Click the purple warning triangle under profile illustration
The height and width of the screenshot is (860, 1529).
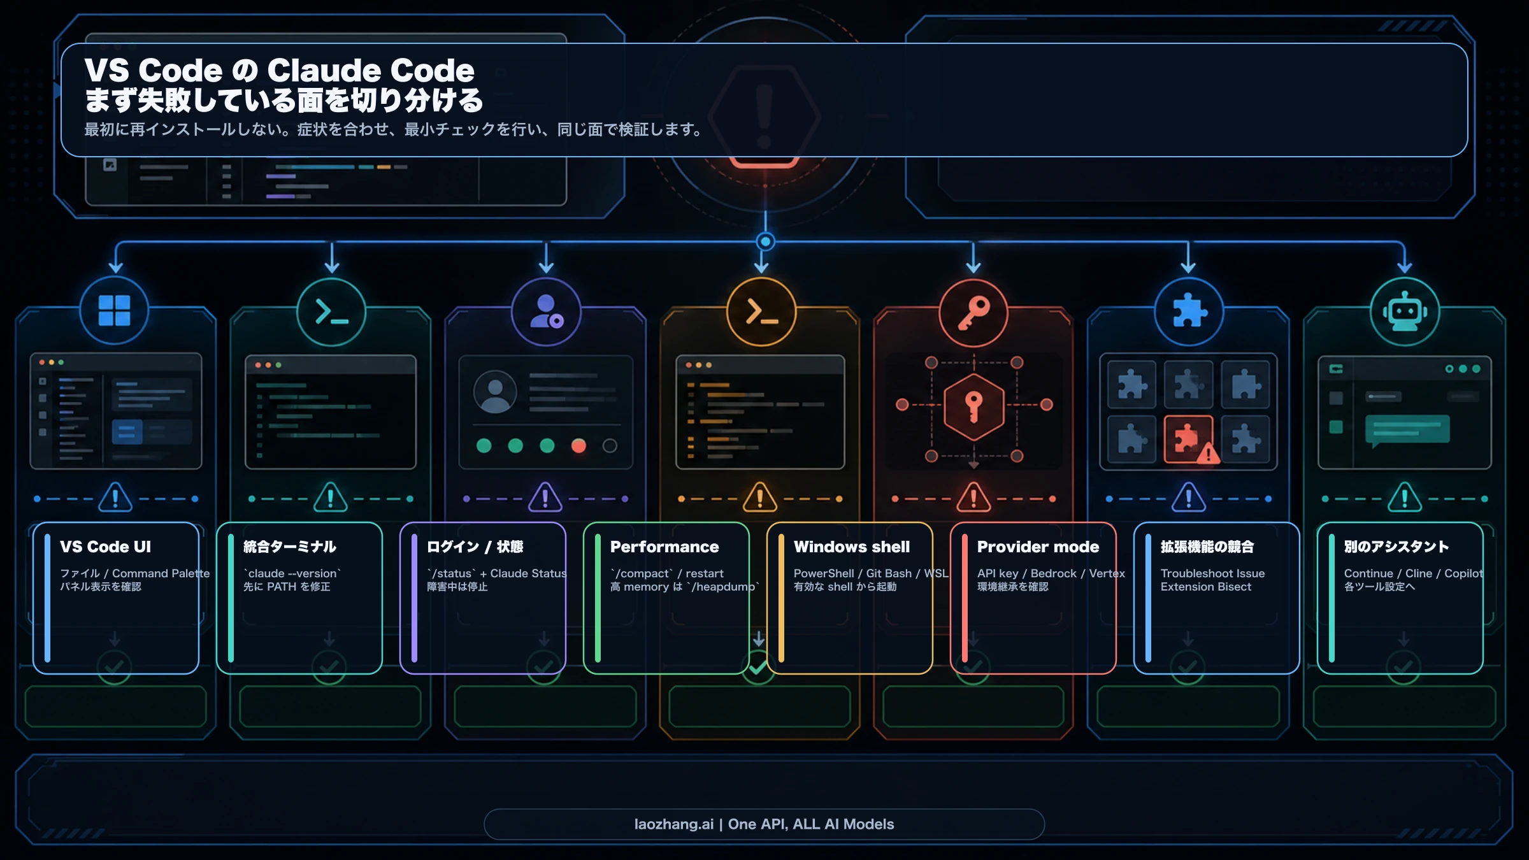(545, 498)
